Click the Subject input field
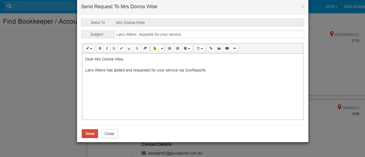This screenshot has height=157, width=365. pos(209,34)
